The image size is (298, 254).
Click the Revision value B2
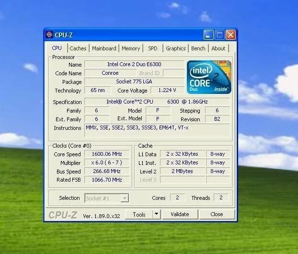[x=218, y=119]
